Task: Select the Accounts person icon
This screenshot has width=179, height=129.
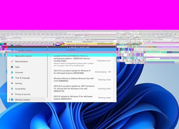Action: tap(12, 72)
